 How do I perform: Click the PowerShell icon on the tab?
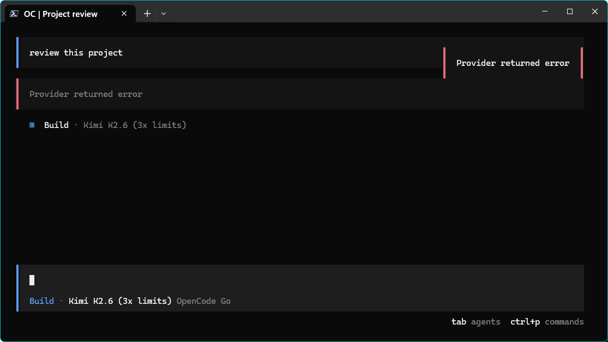tap(14, 14)
